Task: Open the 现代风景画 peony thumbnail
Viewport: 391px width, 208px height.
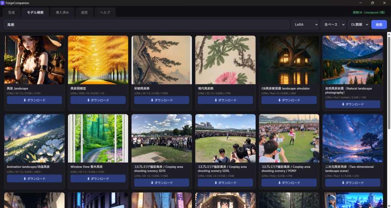Action: (225, 60)
